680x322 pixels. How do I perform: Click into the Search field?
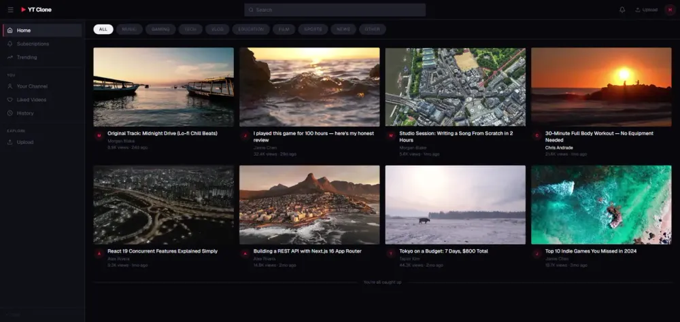tap(335, 10)
